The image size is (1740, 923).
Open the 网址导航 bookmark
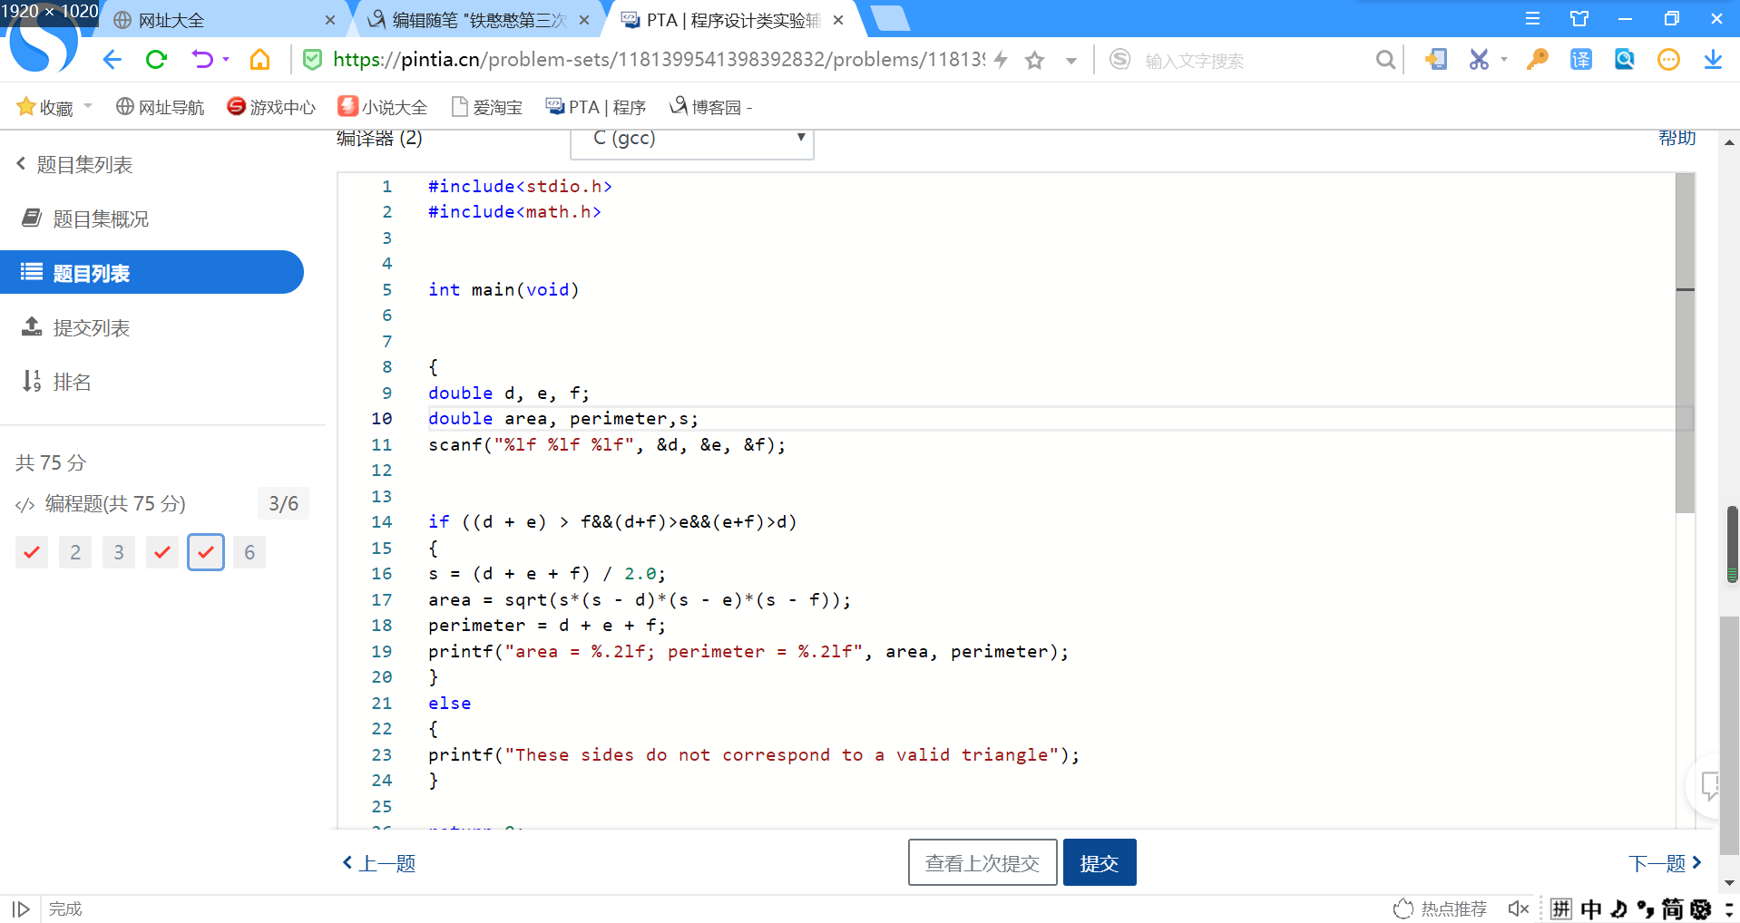160,107
